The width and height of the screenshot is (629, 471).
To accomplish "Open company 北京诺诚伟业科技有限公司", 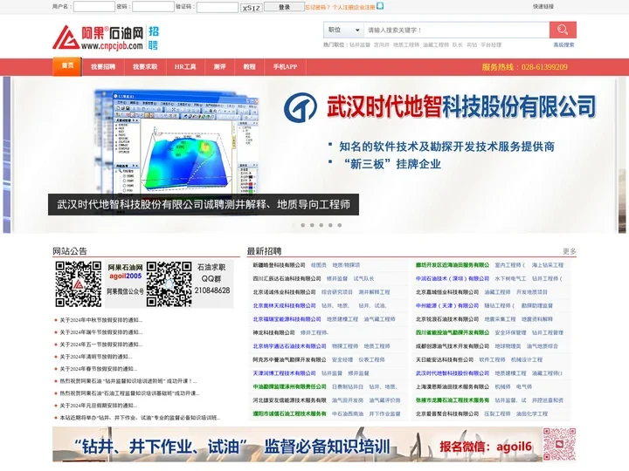I will 284,292.
